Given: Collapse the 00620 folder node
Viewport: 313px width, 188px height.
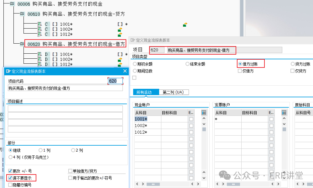Looking at the screenshot, I should click(22, 44).
